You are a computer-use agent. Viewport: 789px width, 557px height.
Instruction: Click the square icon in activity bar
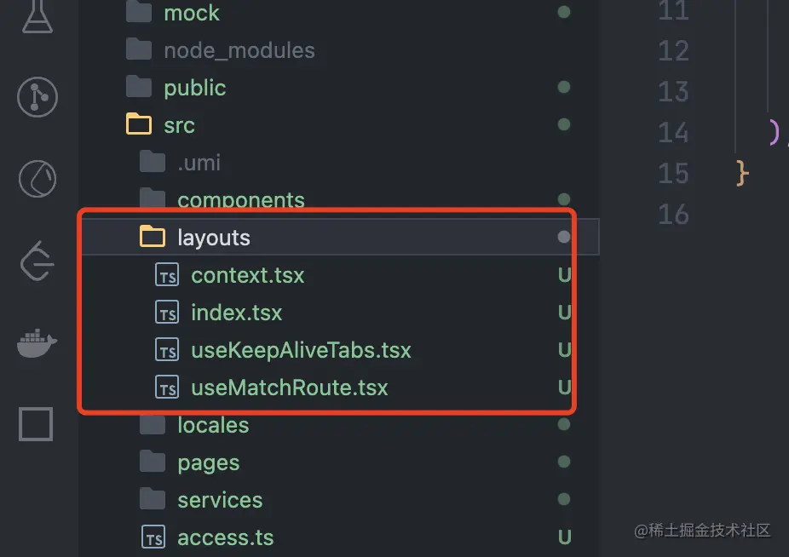pyautogui.click(x=36, y=424)
